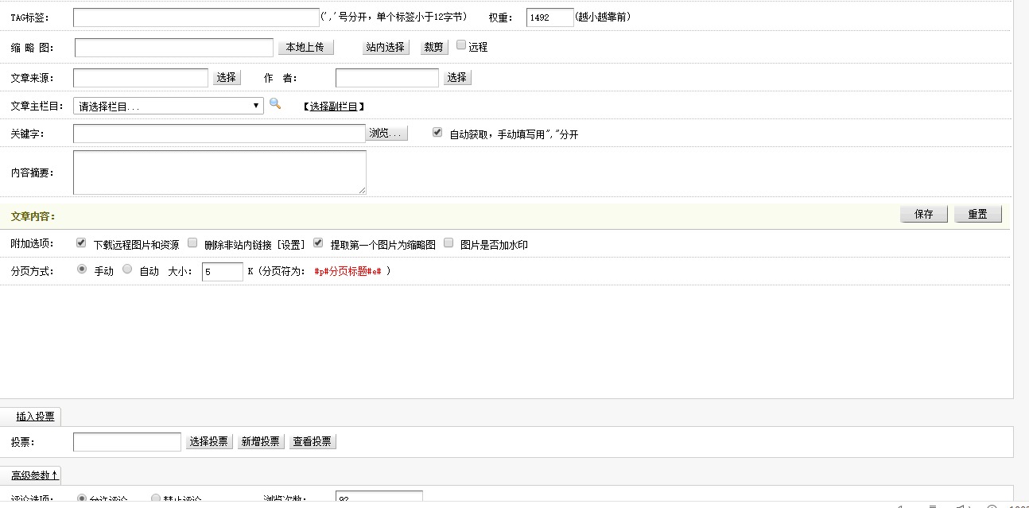Click the magnifier icon beside the column dropdown
Image resolution: width=1029 pixels, height=508 pixels.
[275, 104]
